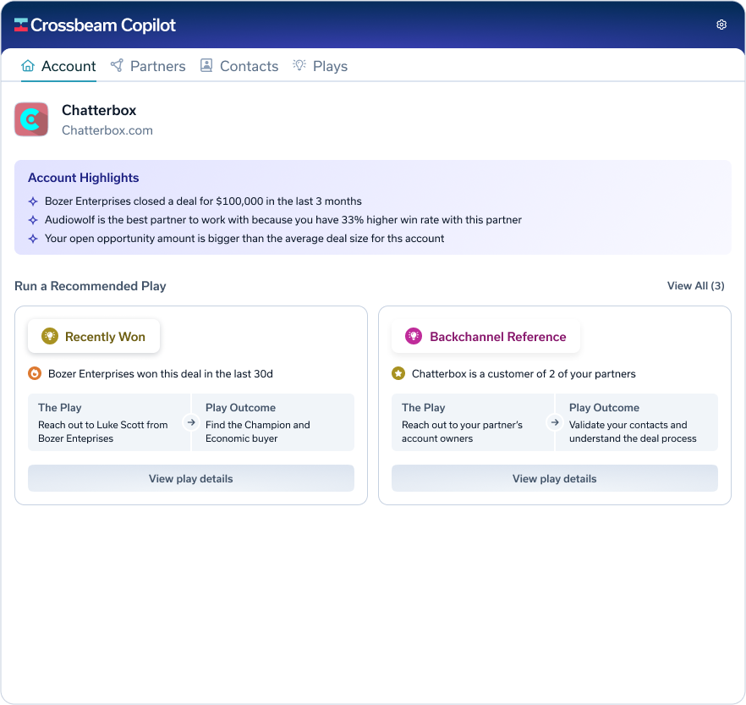View play details for Recently Won

click(191, 478)
